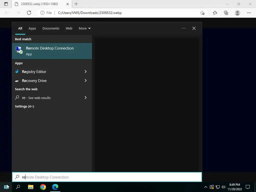Open search panel options ellipsis
The height and width of the screenshot is (192, 256).
[x=183, y=28]
